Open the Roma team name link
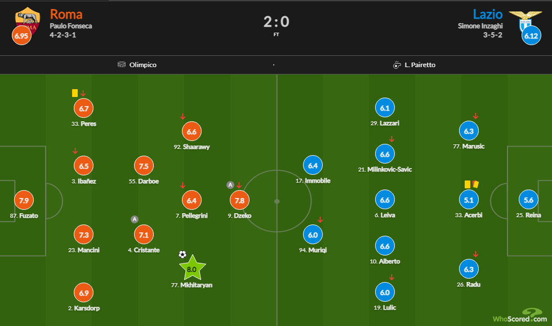The height and width of the screenshot is (326, 552). click(66, 14)
